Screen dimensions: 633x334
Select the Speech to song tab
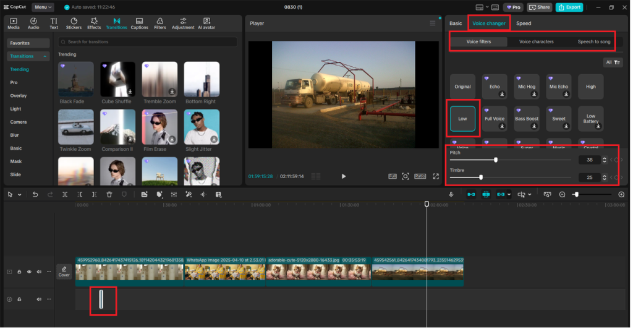point(593,42)
